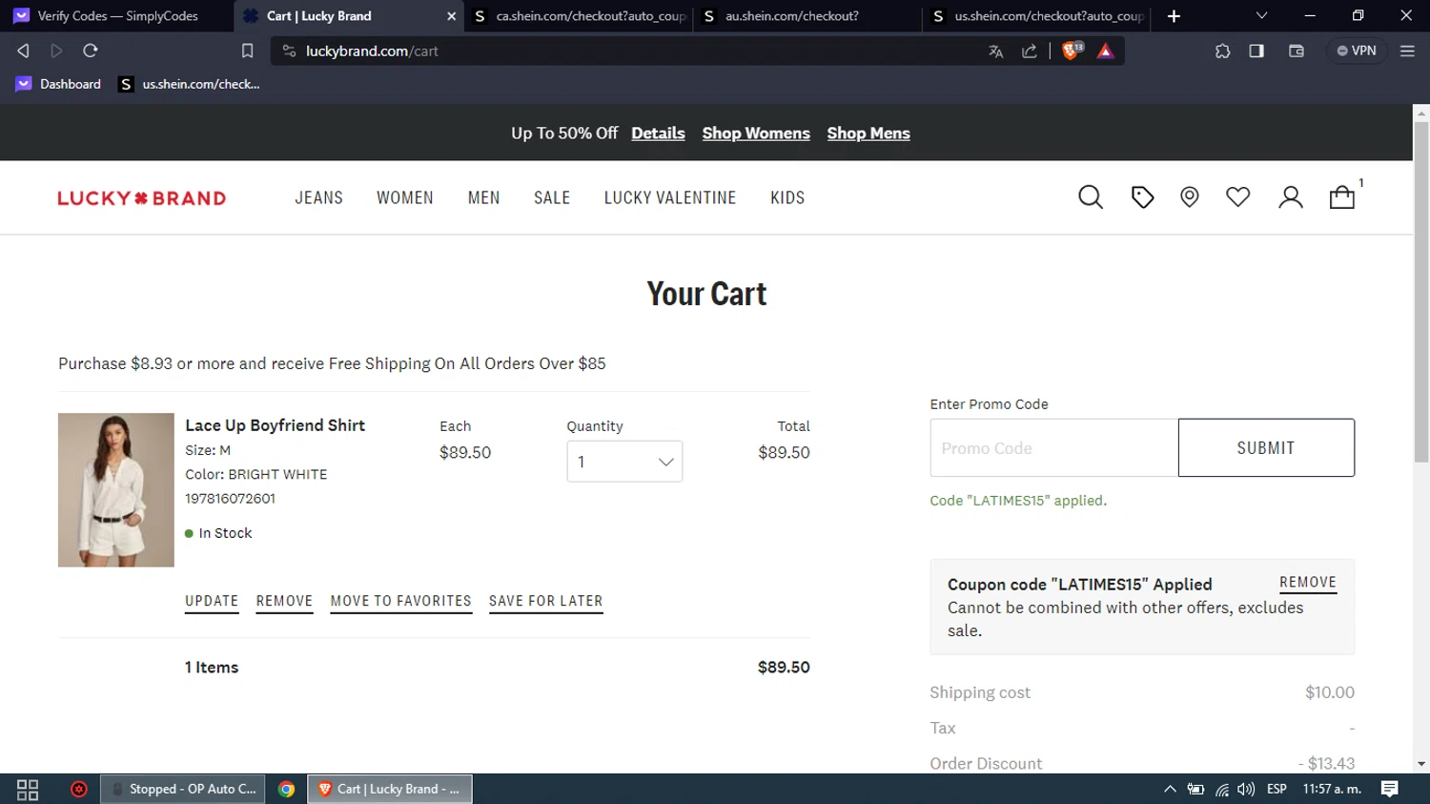This screenshot has width=1430, height=804.
Task: Open the browser hamburger menu
Action: (1407, 52)
